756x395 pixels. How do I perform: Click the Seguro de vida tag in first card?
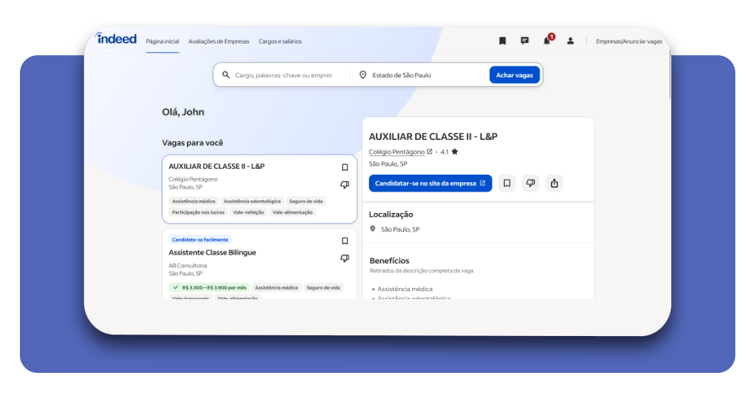[x=306, y=201]
